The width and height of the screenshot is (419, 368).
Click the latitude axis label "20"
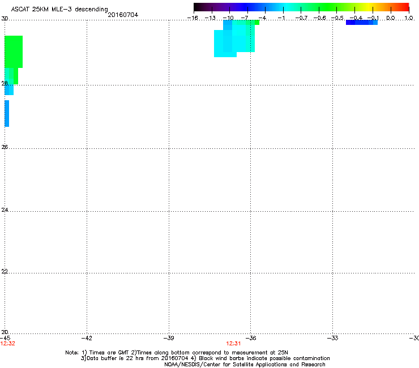coord(5,332)
